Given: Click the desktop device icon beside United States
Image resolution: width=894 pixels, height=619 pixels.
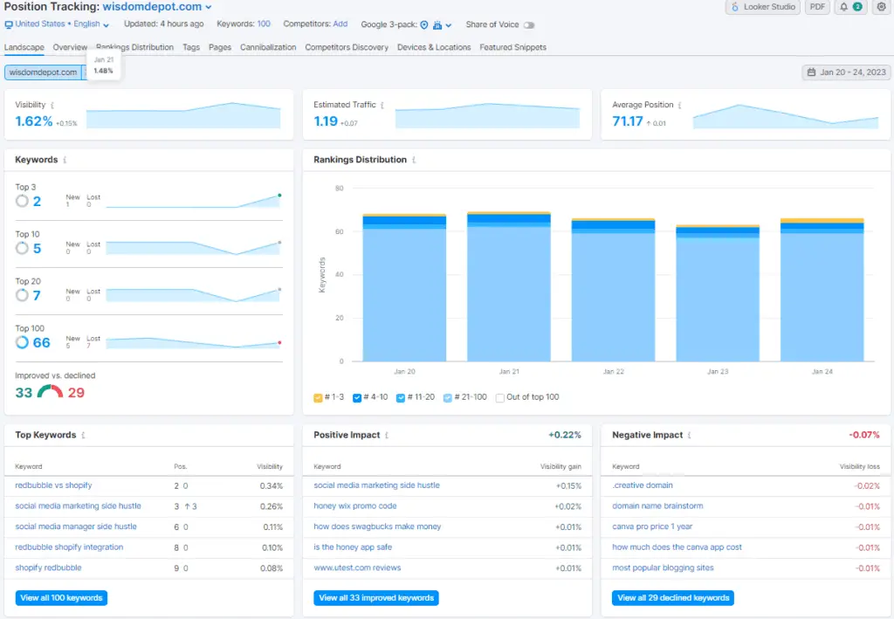Looking at the screenshot, I should click(x=9, y=24).
